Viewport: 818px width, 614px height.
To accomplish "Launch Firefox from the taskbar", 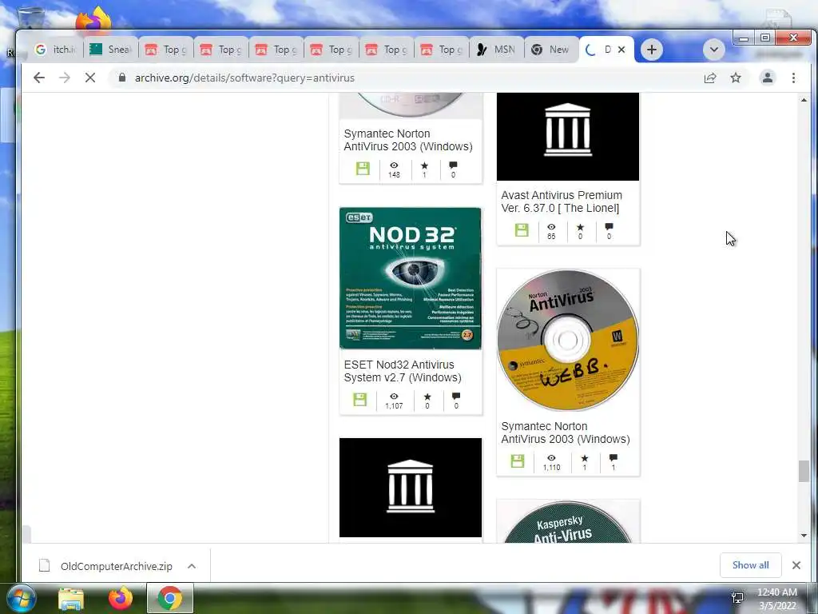I will coord(121,599).
